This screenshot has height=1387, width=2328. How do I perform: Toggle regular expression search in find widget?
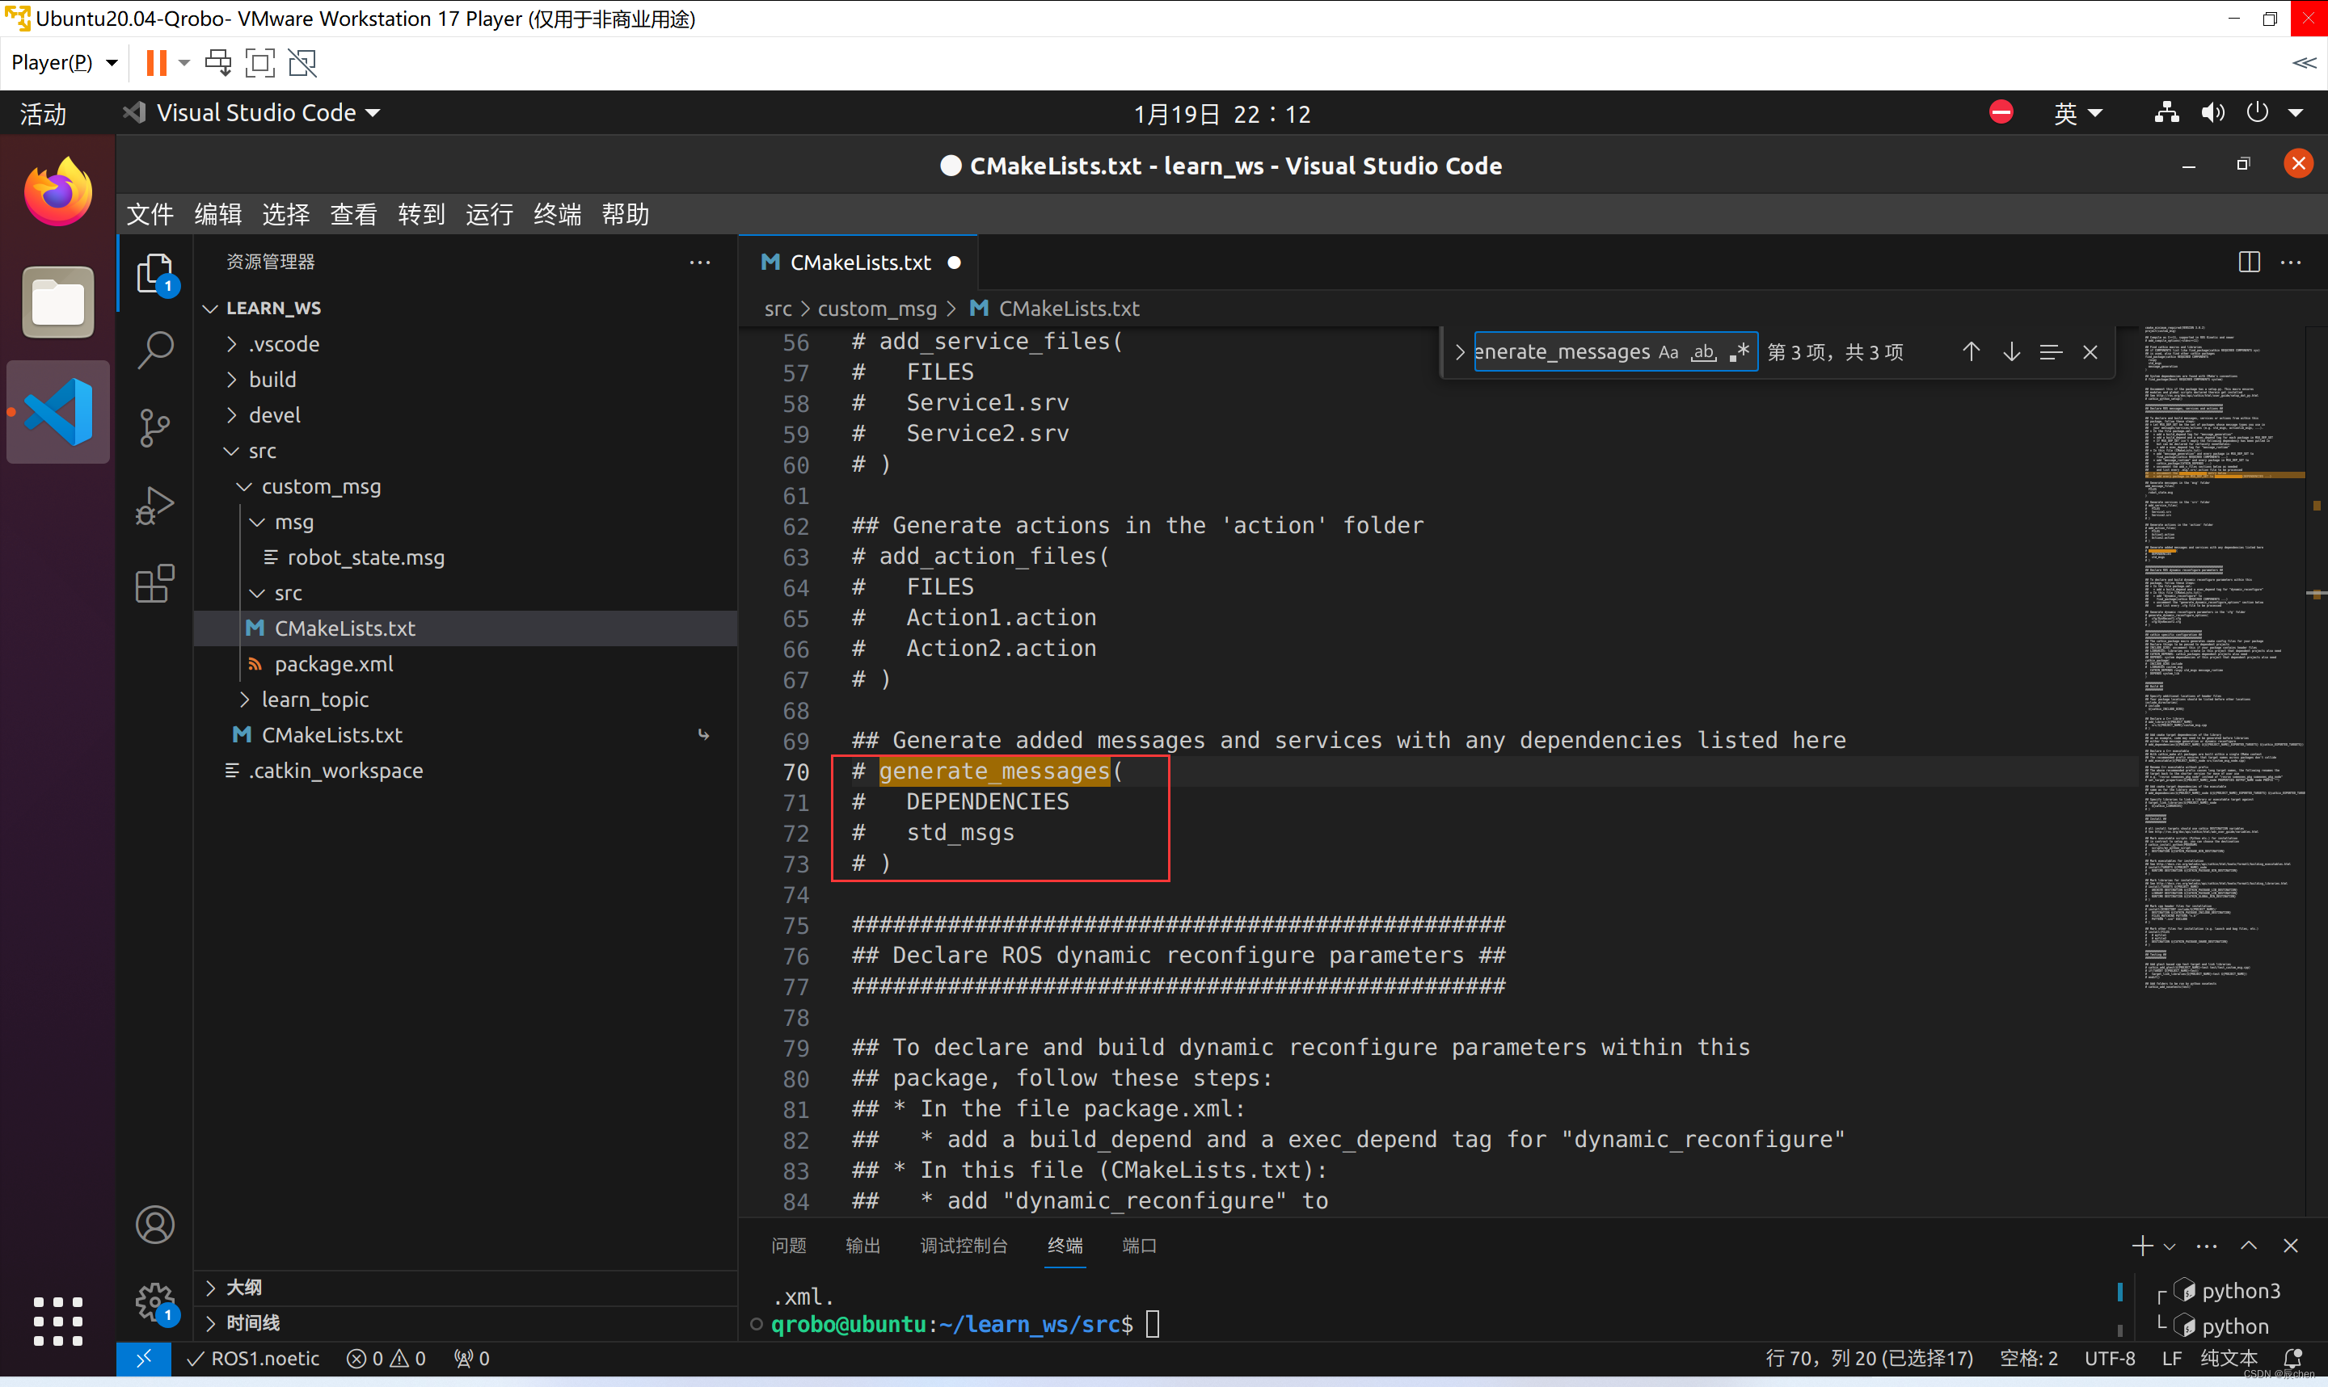[x=1739, y=352]
